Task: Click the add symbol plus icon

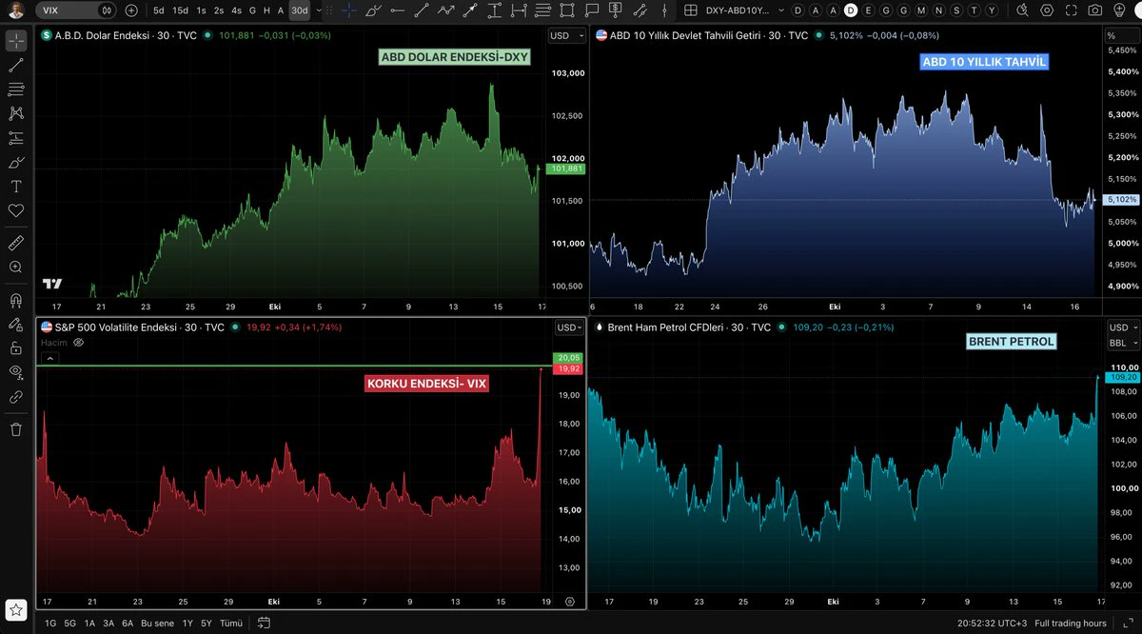Action: tap(131, 10)
